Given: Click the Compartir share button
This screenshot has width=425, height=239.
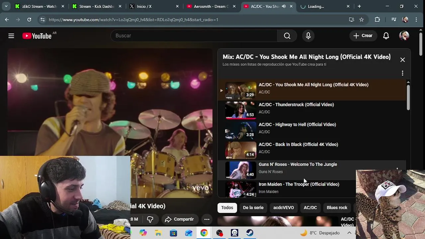Looking at the screenshot, I should pyautogui.click(x=179, y=219).
